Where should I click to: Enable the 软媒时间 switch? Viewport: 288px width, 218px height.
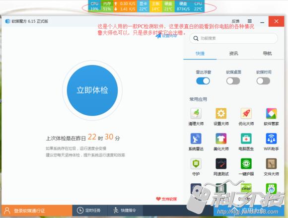click(x=263, y=81)
